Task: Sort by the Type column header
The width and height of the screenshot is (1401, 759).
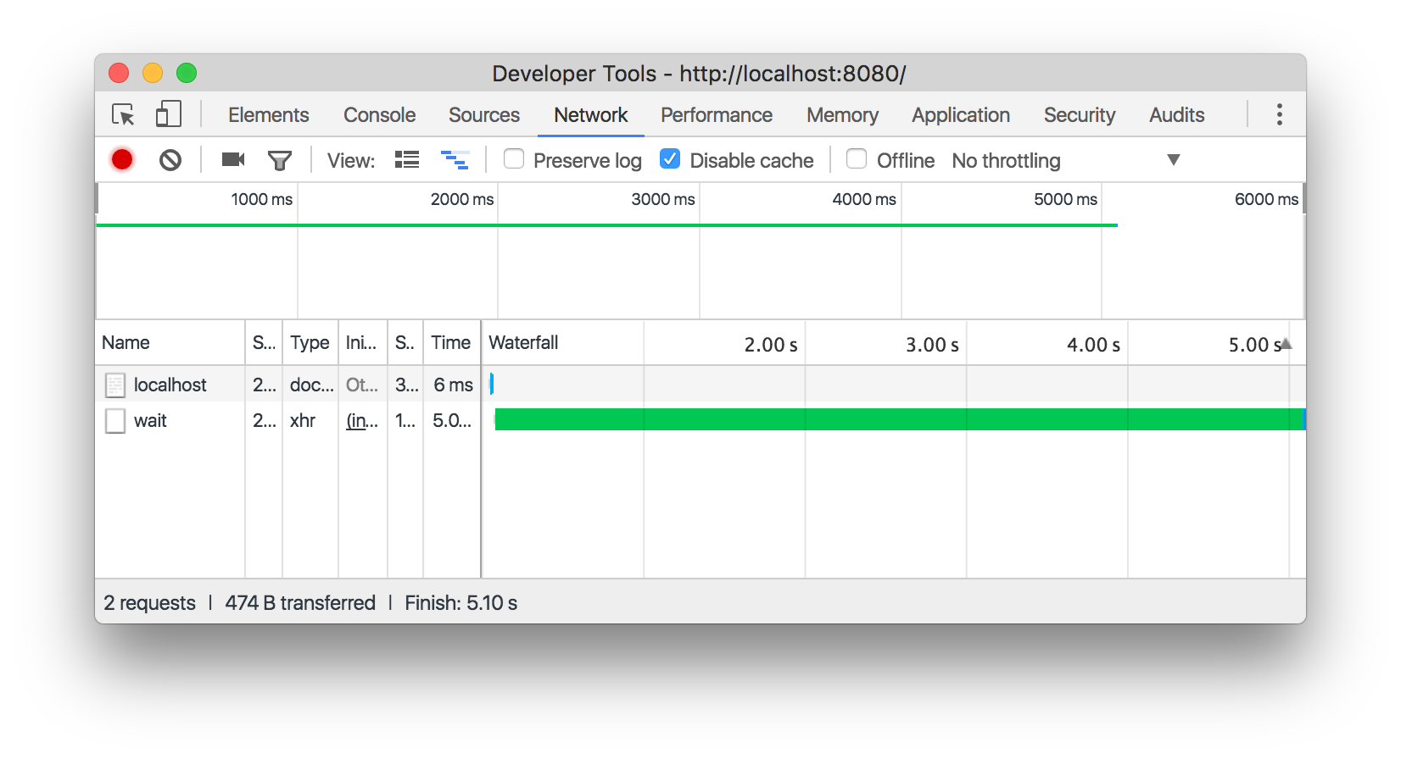Action: (x=310, y=343)
